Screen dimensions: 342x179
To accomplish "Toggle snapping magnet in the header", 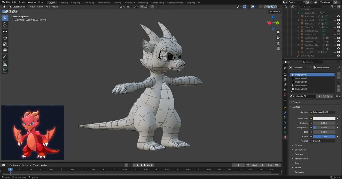I will pos(142,7).
